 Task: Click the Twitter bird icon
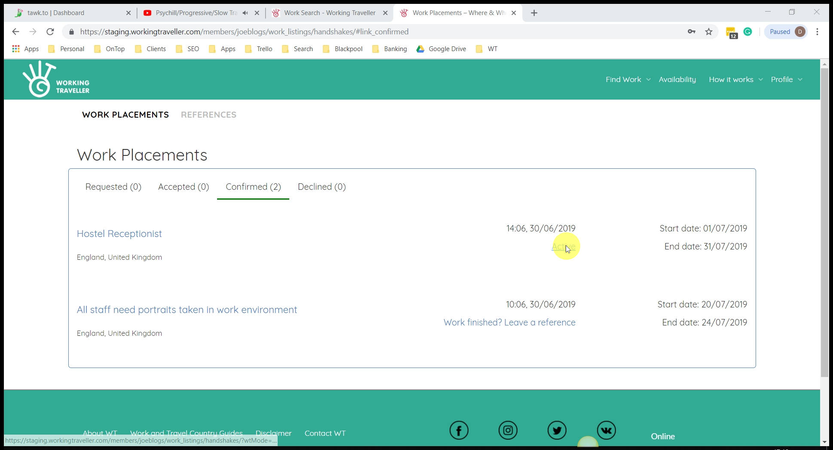pyautogui.click(x=557, y=430)
